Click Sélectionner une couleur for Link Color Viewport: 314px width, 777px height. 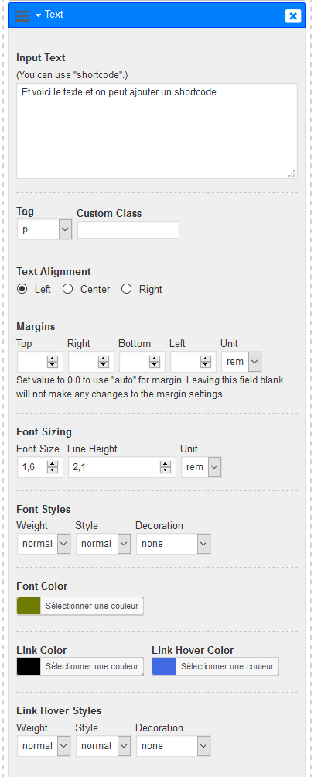[x=92, y=666]
